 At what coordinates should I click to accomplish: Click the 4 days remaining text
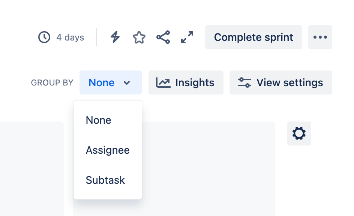pos(70,37)
